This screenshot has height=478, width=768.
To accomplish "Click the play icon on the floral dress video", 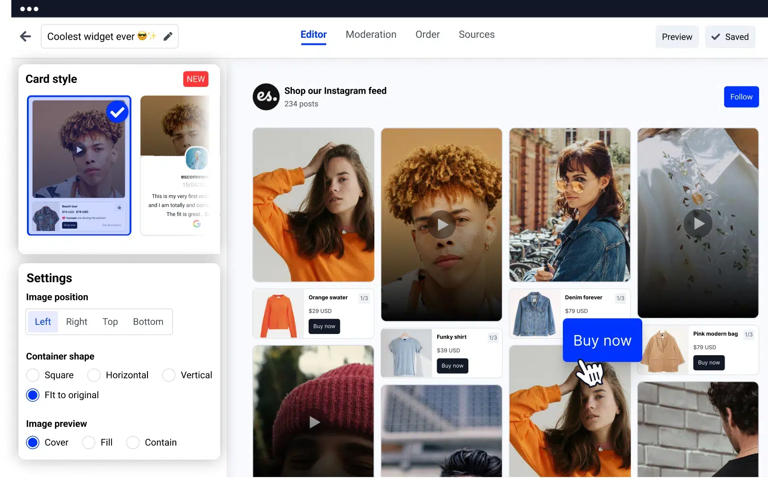I will coord(698,223).
